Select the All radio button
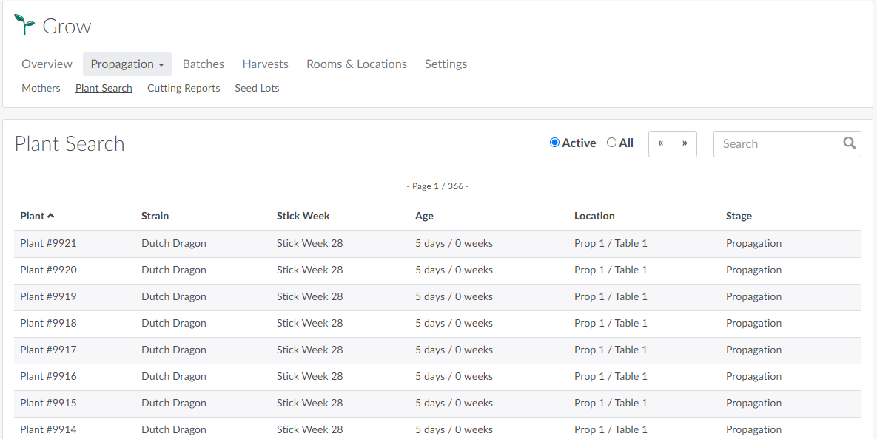The width and height of the screenshot is (877, 439). tap(611, 143)
